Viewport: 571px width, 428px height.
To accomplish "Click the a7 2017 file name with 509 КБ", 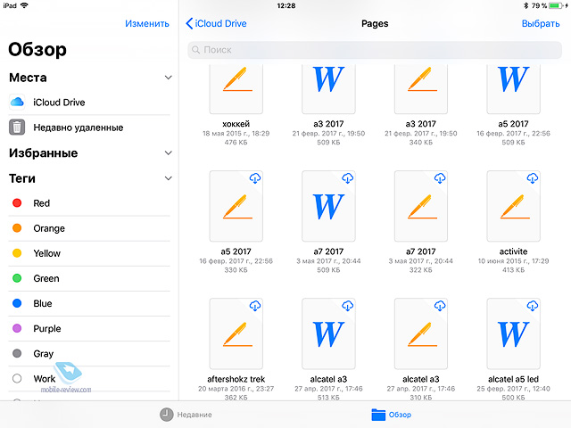I will (x=328, y=251).
